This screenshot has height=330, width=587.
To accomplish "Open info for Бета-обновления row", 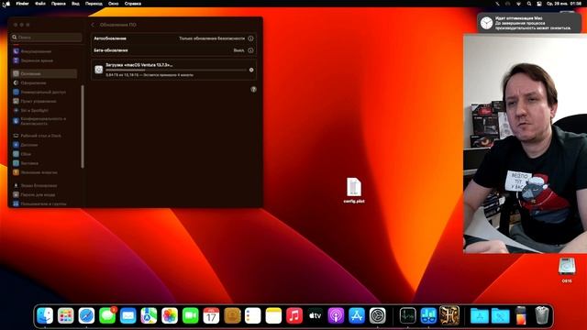I will [250, 50].
